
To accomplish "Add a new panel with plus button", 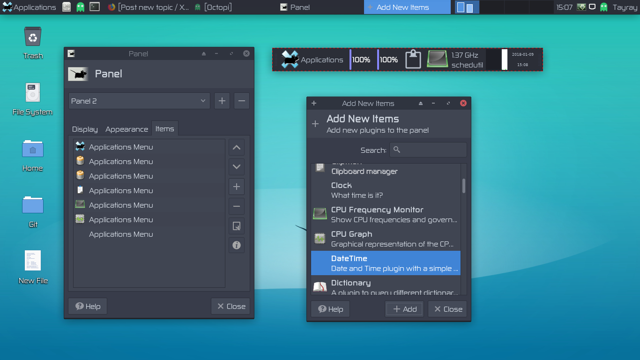I will [x=222, y=101].
